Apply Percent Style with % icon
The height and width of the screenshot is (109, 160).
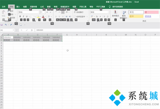click(97, 16)
